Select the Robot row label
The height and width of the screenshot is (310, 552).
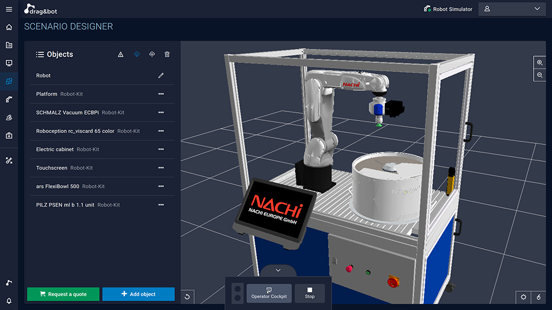[43, 75]
